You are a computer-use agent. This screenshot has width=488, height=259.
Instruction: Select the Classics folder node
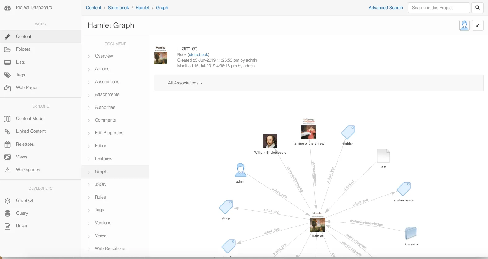pyautogui.click(x=411, y=233)
